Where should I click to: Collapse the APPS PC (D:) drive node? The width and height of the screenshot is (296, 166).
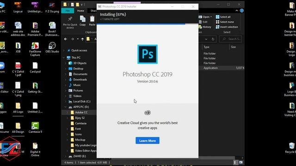[x=65, y=107]
